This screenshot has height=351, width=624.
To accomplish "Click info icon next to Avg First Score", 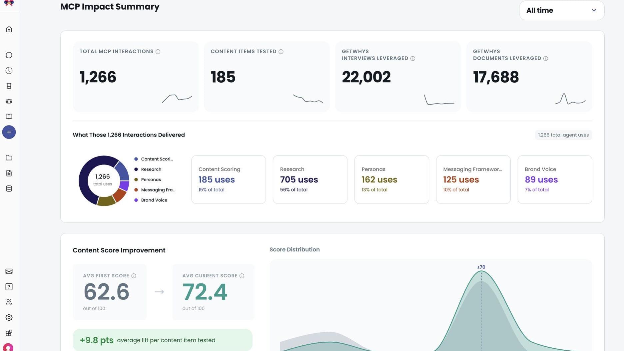I will 134,276.
